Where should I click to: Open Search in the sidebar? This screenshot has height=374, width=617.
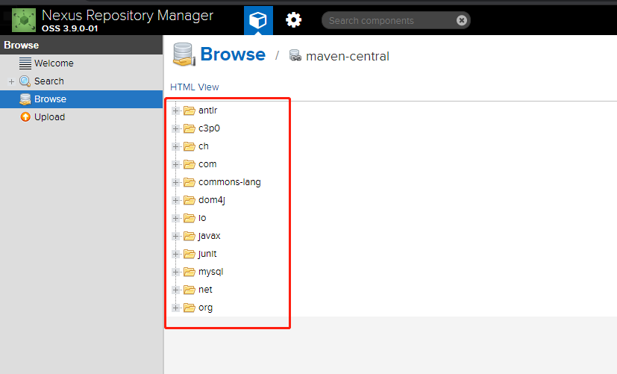(48, 81)
